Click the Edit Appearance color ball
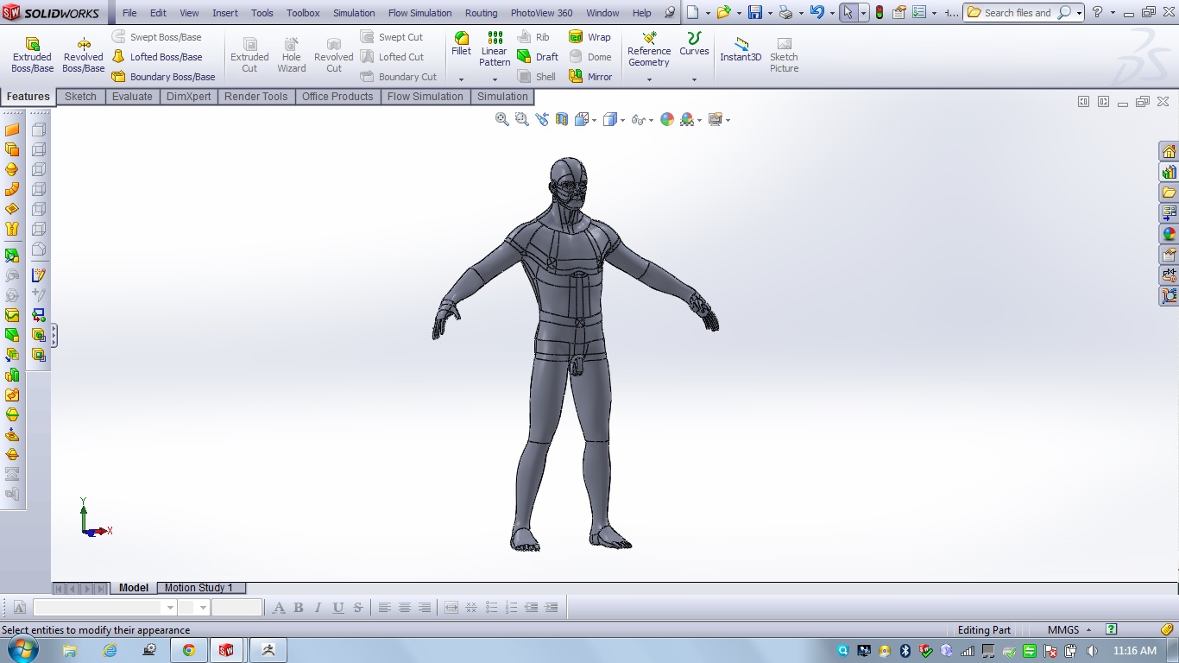Viewport: 1179px width, 663px height. [667, 120]
